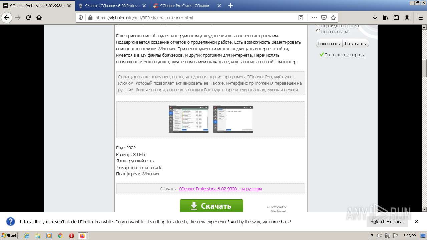Open the Firefox account menu
This screenshot has width=427, height=240.
(x=407, y=18)
